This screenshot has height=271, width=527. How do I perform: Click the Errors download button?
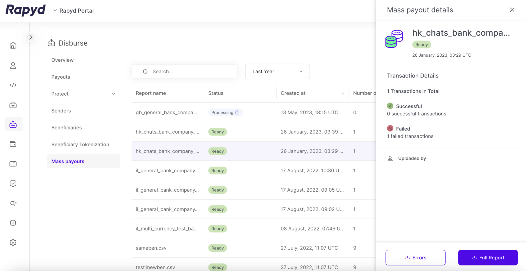tap(415, 258)
